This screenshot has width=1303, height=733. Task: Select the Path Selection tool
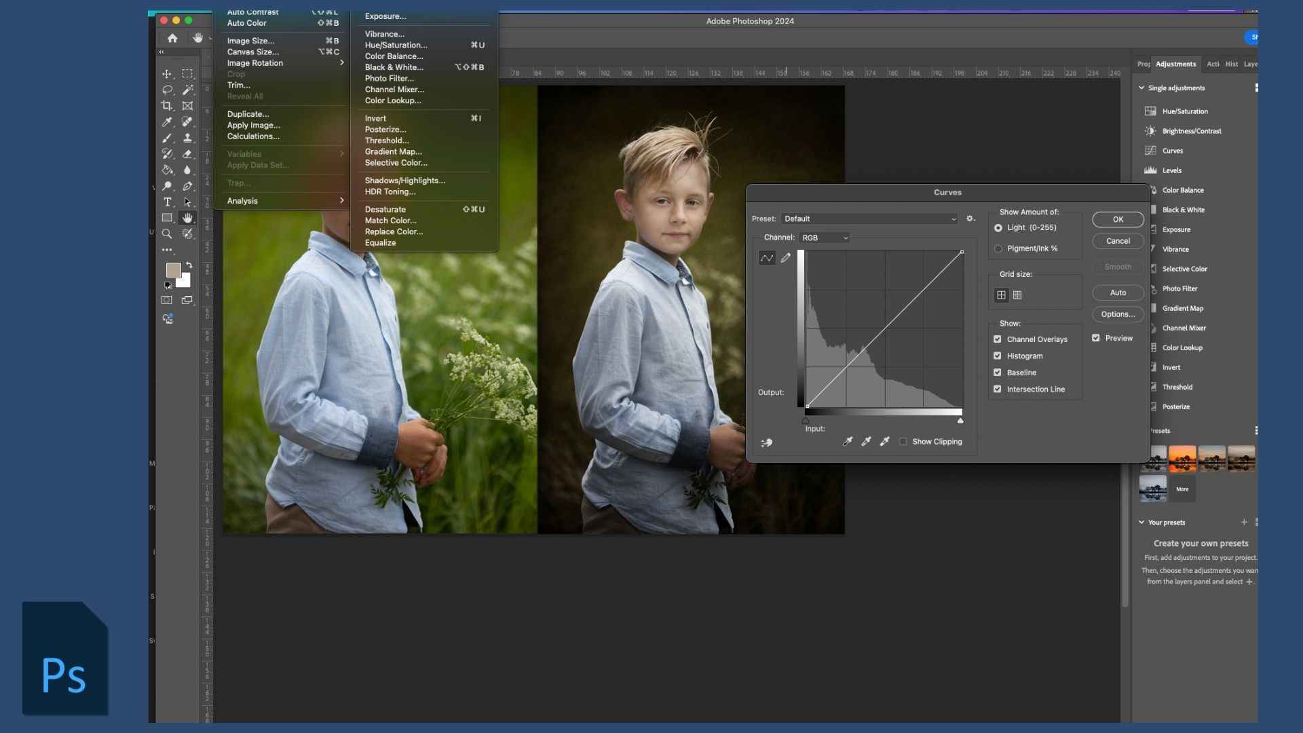(187, 202)
